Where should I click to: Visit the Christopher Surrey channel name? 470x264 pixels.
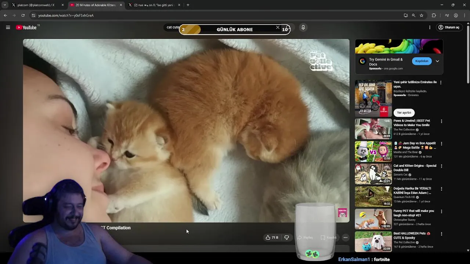pyautogui.click(x=405, y=220)
